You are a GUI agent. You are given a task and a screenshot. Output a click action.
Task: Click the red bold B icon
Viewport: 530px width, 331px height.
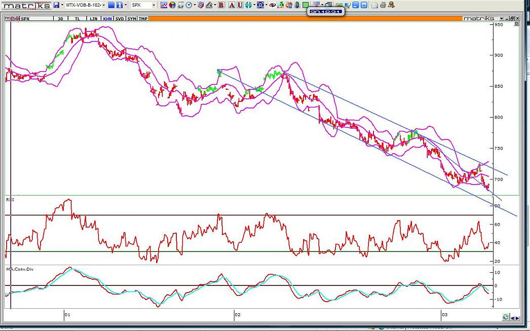[221, 5]
